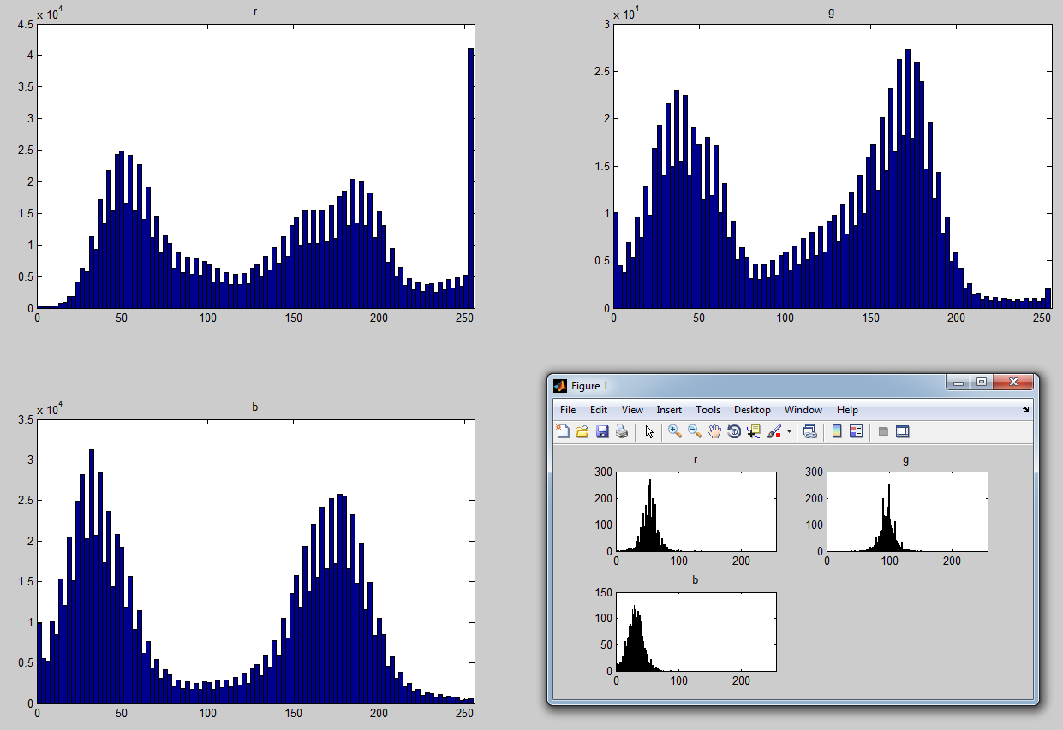The width and height of the screenshot is (1063, 730).
Task: Click the New Figure icon
Action: 563,432
